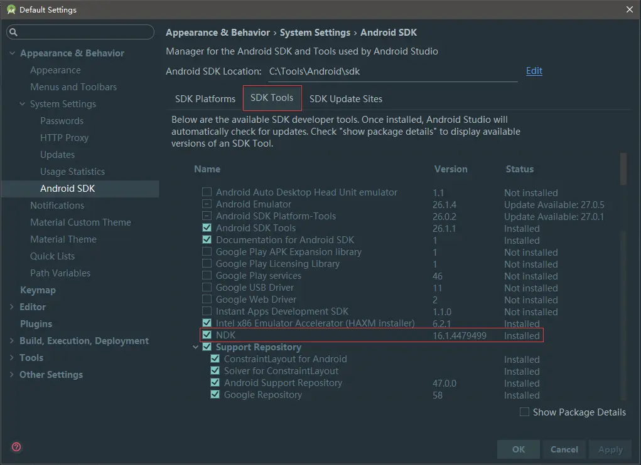Check Google Play Licensing Library
Viewport: 641px width, 465px height.
(207, 263)
